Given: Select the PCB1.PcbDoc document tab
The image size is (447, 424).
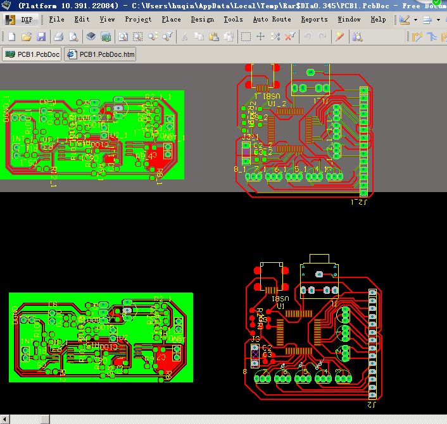Looking at the screenshot, I should coord(32,54).
